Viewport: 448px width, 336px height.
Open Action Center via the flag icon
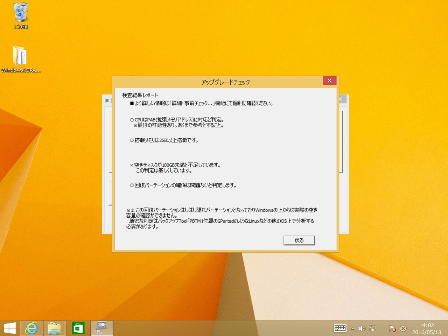pos(392,328)
